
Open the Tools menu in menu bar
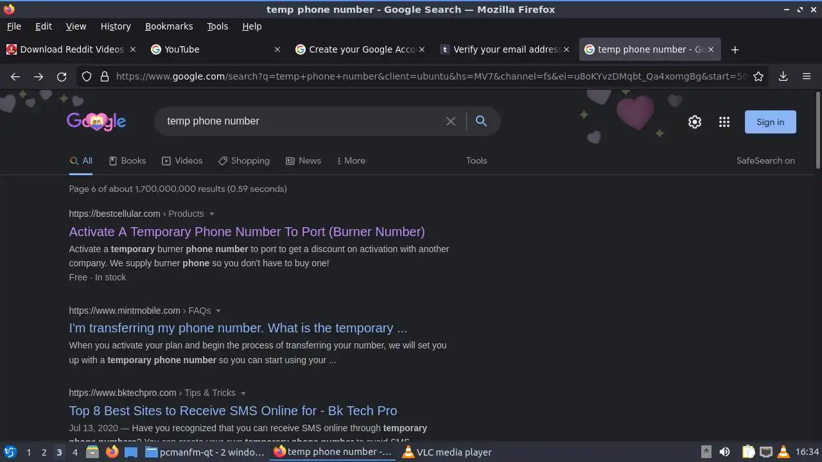pos(217,26)
